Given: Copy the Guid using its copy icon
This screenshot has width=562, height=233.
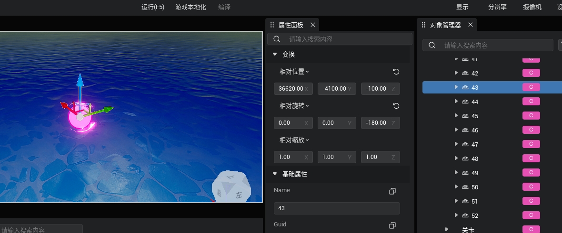Looking at the screenshot, I should (392, 225).
